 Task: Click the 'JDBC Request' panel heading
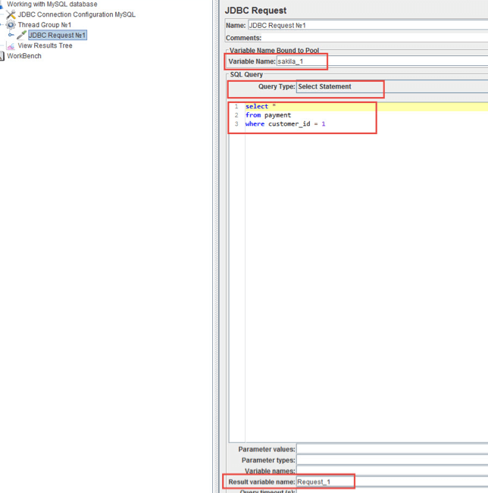pos(255,11)
